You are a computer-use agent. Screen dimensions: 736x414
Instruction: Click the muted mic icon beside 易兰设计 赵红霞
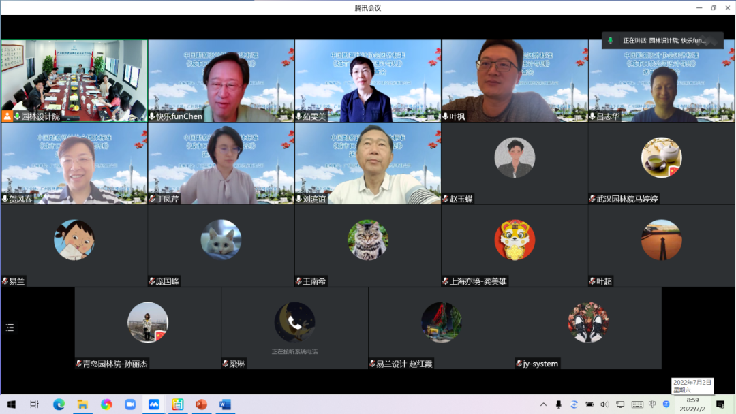coord(372,364)
